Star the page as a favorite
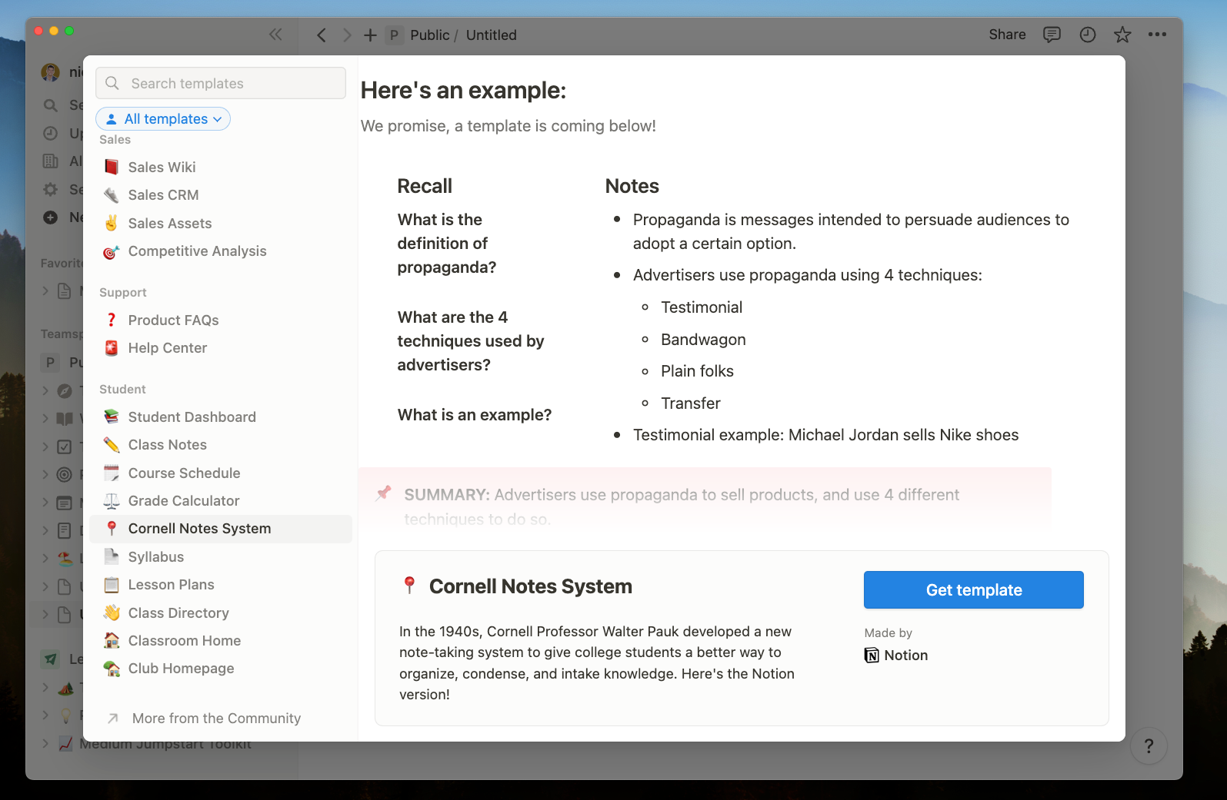The height and width of the screenshot is (800, 1227). pyautogui.click(x=1122, y=35)
